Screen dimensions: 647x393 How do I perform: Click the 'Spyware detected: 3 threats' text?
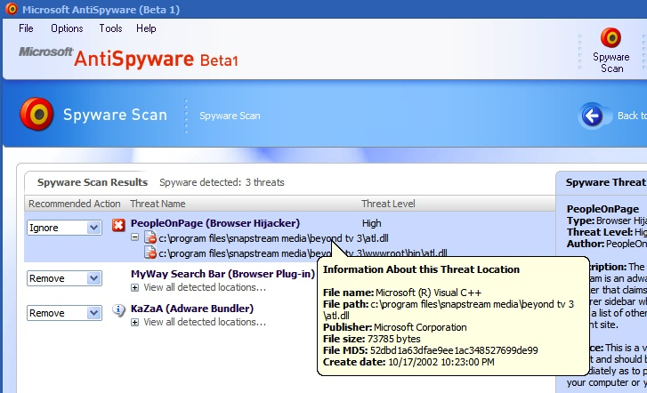pos(222,182)
